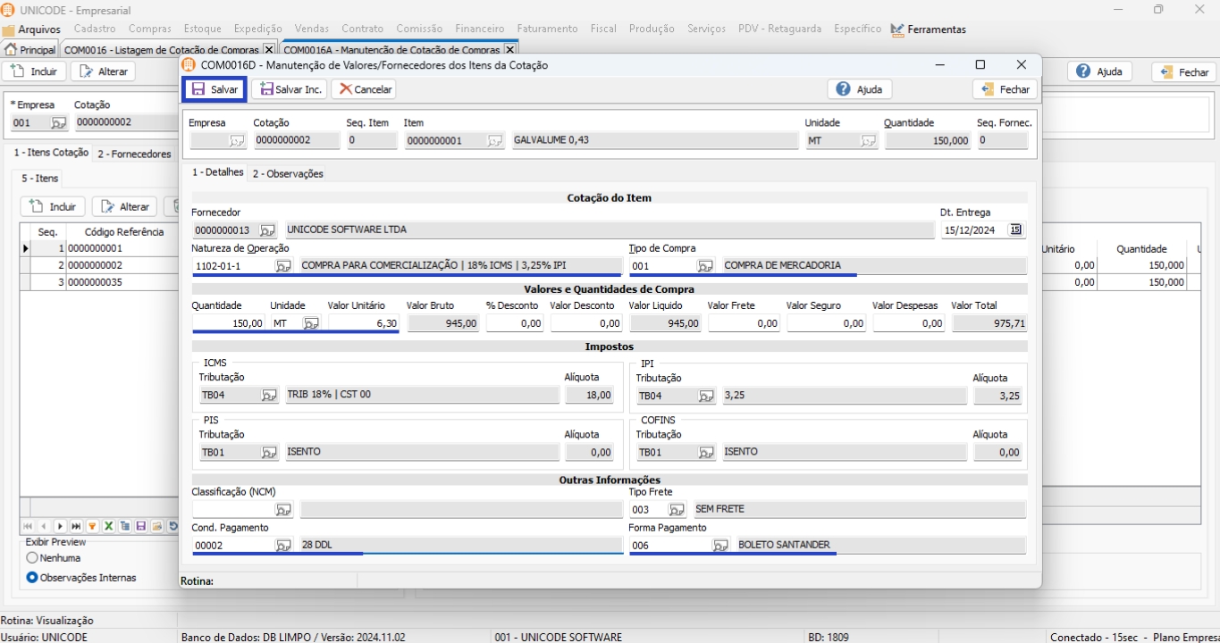The width and height of the screenshot is (1220, 643).
Task: Select the Nenhuma preview radio option
Action: pos(33,558)
